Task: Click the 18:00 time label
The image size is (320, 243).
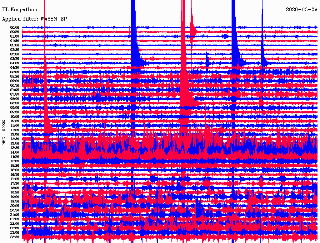Action: [15, 188]
